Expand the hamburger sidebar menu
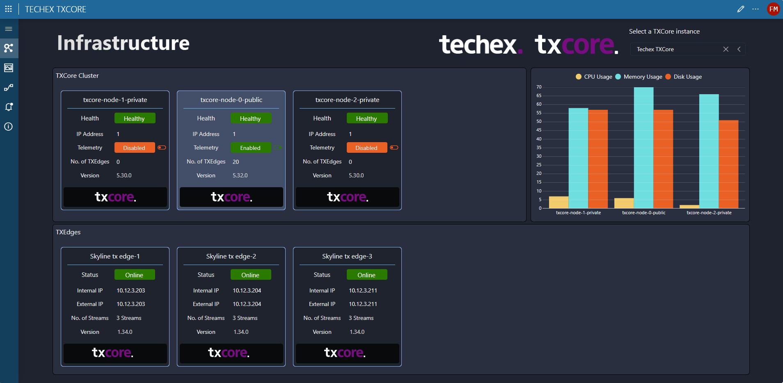The image size is (783, 383). coord(9,29)
